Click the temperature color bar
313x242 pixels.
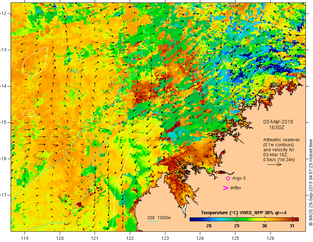244,219
